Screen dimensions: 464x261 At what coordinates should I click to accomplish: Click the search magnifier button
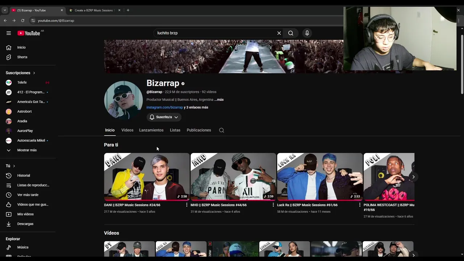pos(291,33)
